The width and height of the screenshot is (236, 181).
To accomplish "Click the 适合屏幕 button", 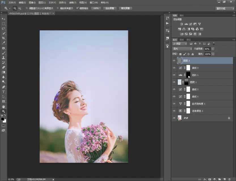I will [x=110, y=8].
